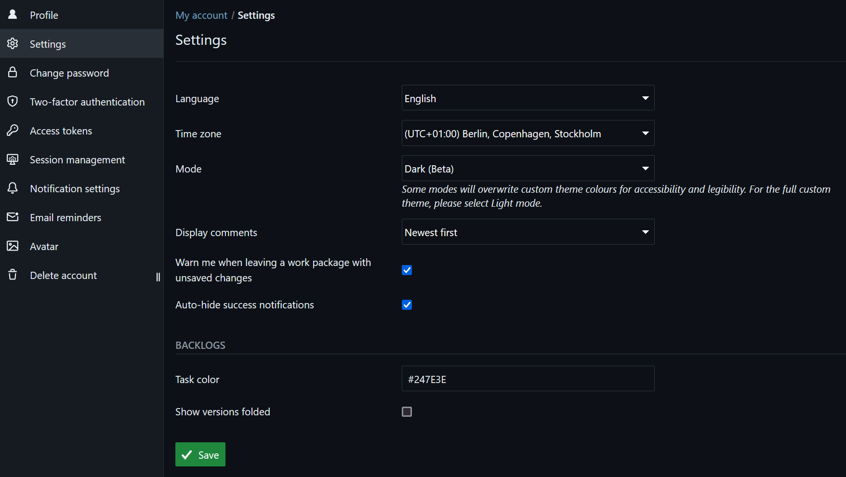Open the Language dropdown
Viewport: 846px width, 477px height.
[528, 98]
